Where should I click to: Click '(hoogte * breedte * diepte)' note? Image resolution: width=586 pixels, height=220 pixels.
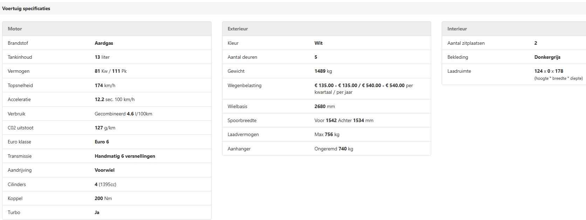coord(558,78)
